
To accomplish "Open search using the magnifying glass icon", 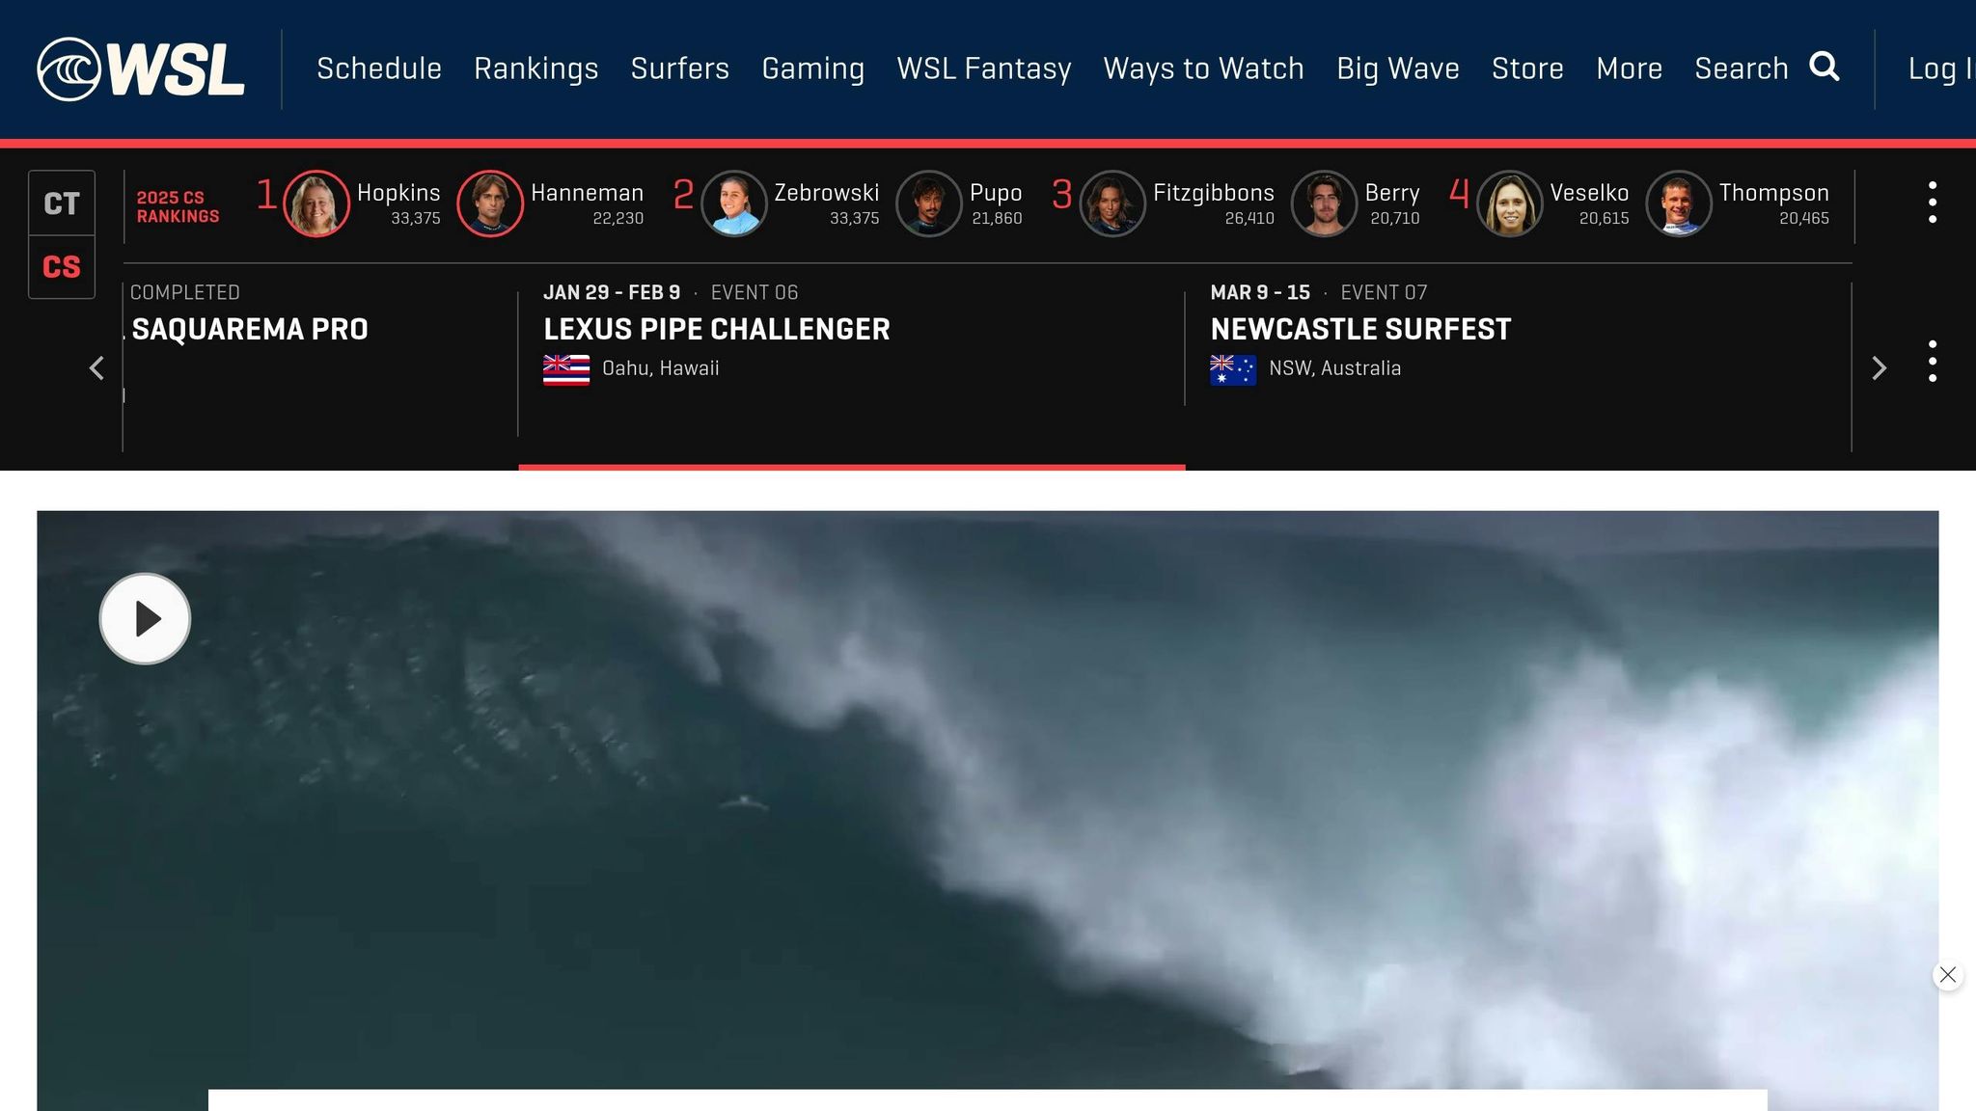I will tap(1825, 66).
